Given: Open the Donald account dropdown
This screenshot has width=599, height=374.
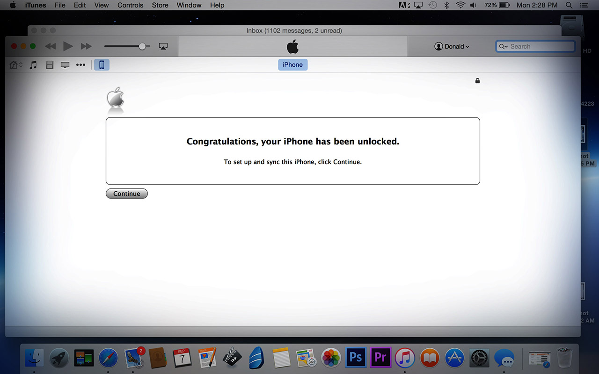Looking at the screenshot, I should (x=452, y=46).
